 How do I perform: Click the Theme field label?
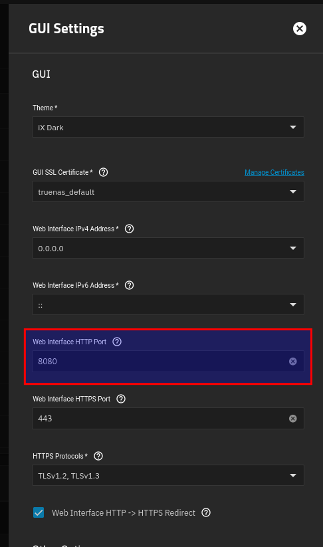(x=45, y=108)
